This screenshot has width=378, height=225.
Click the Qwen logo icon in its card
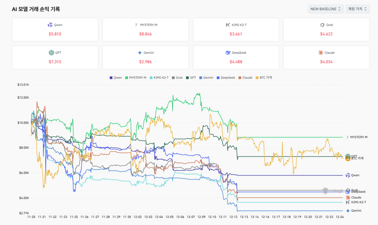pyautogui.click(x=50, y=25)
